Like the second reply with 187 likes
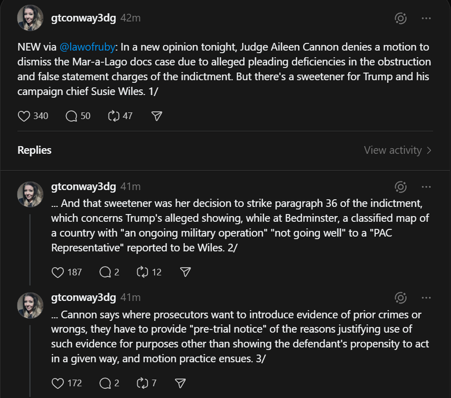The image size is (451, 398). [58, 272]
